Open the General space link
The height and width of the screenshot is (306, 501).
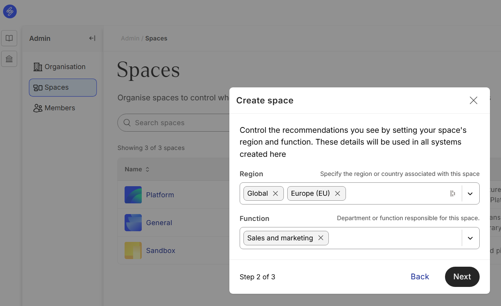(x=159, y=223)
